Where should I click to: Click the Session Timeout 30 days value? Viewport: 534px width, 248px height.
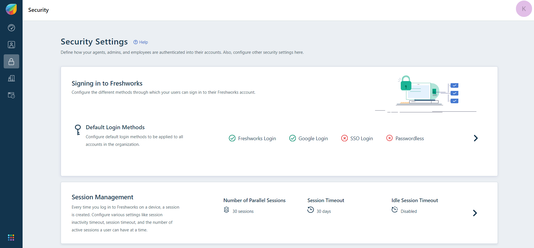(323, 211)
